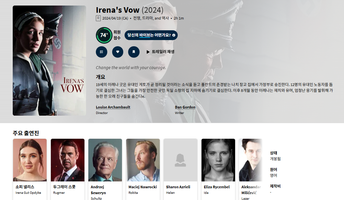Mark movie as favorite with heart icon
The image size is (344, 200).
[118, 52]
